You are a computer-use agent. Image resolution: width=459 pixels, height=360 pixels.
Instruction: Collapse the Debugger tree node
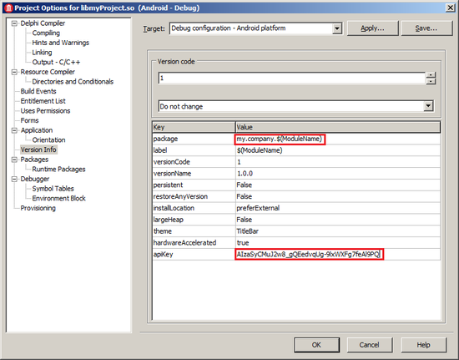tap(13, 179)
